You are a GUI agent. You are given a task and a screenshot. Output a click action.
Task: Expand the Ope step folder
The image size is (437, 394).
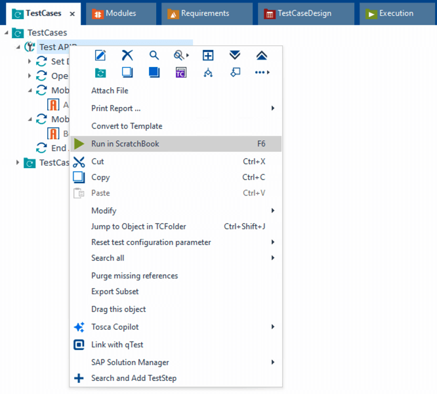30,76
